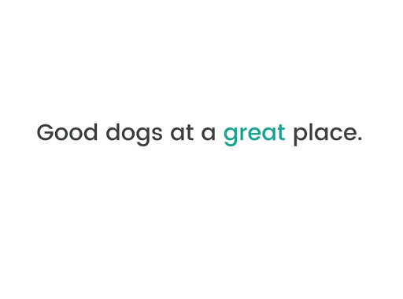Click the letter "g" in "dogs"
The height and width of the screenshot is (299, 403).
coord(143,137)
